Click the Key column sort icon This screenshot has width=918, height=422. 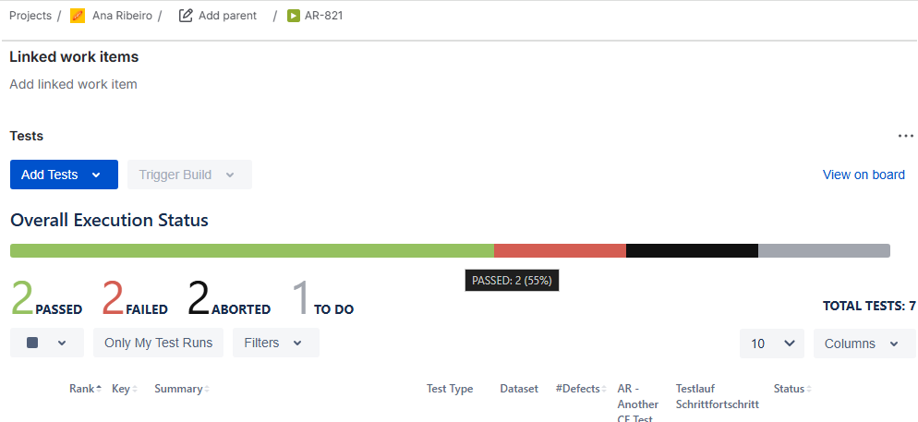pyautogui.click(x=135, y=389)
